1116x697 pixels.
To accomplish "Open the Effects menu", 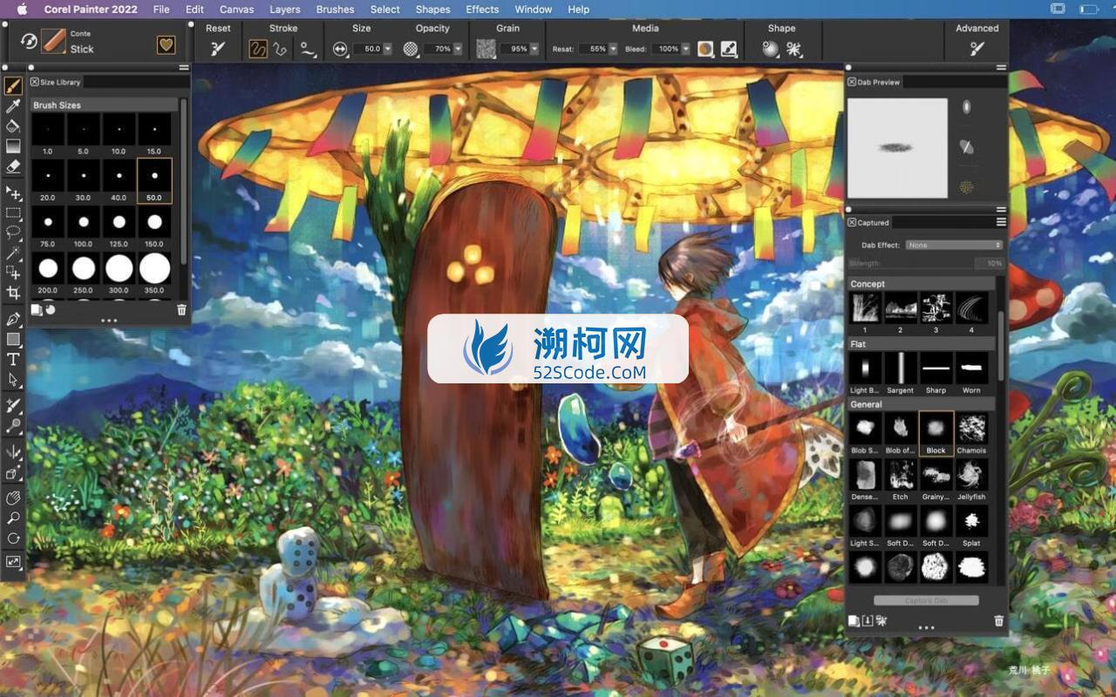I will [x=482, y=10].
